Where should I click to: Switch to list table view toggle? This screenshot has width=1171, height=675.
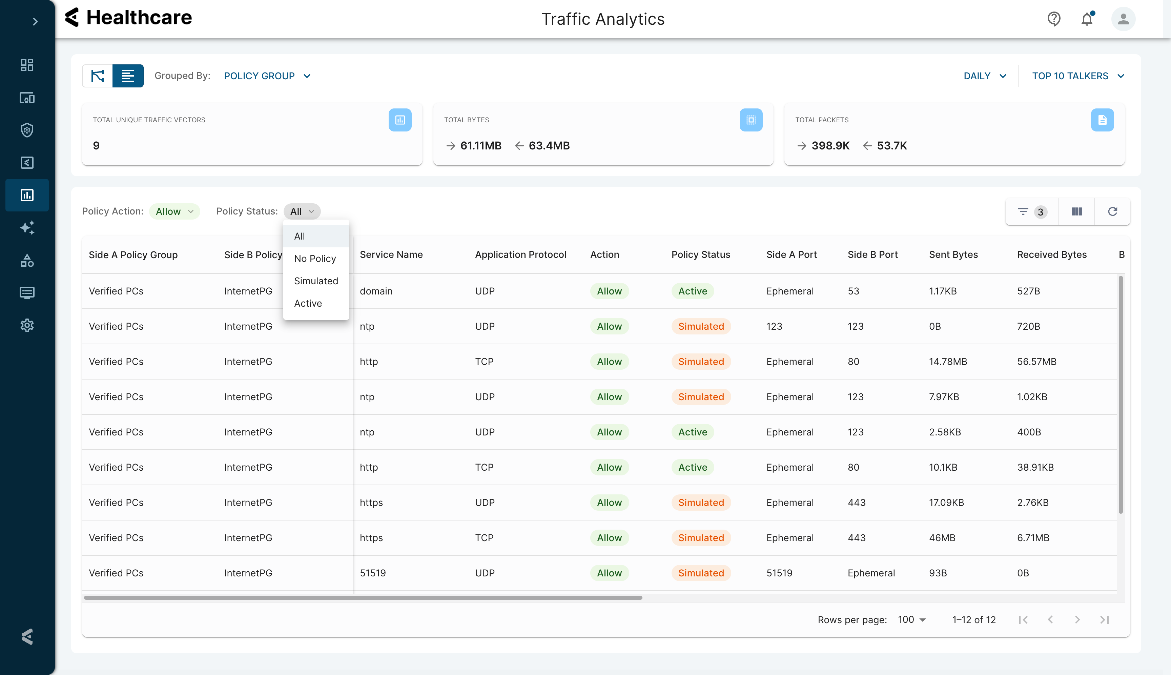click(128, 76)
